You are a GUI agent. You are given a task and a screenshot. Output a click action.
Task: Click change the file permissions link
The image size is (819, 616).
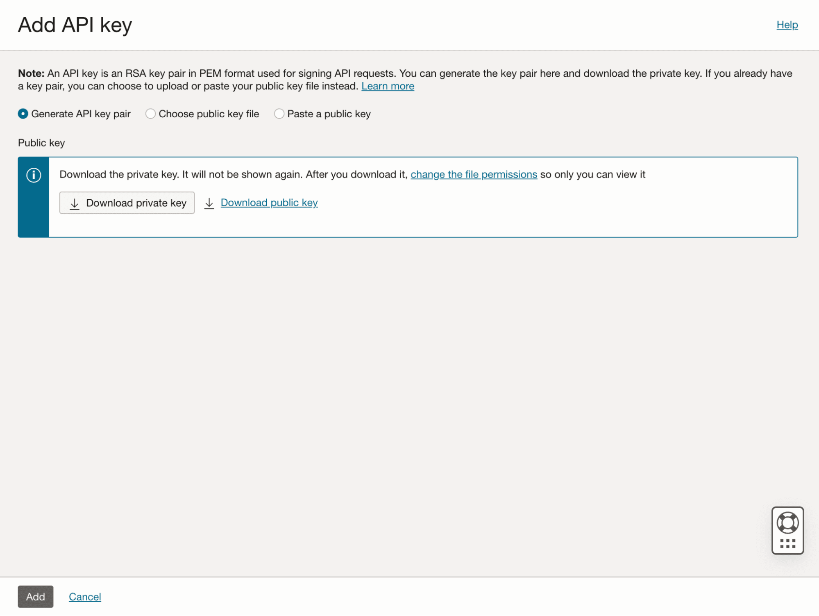tap(474, 174)
